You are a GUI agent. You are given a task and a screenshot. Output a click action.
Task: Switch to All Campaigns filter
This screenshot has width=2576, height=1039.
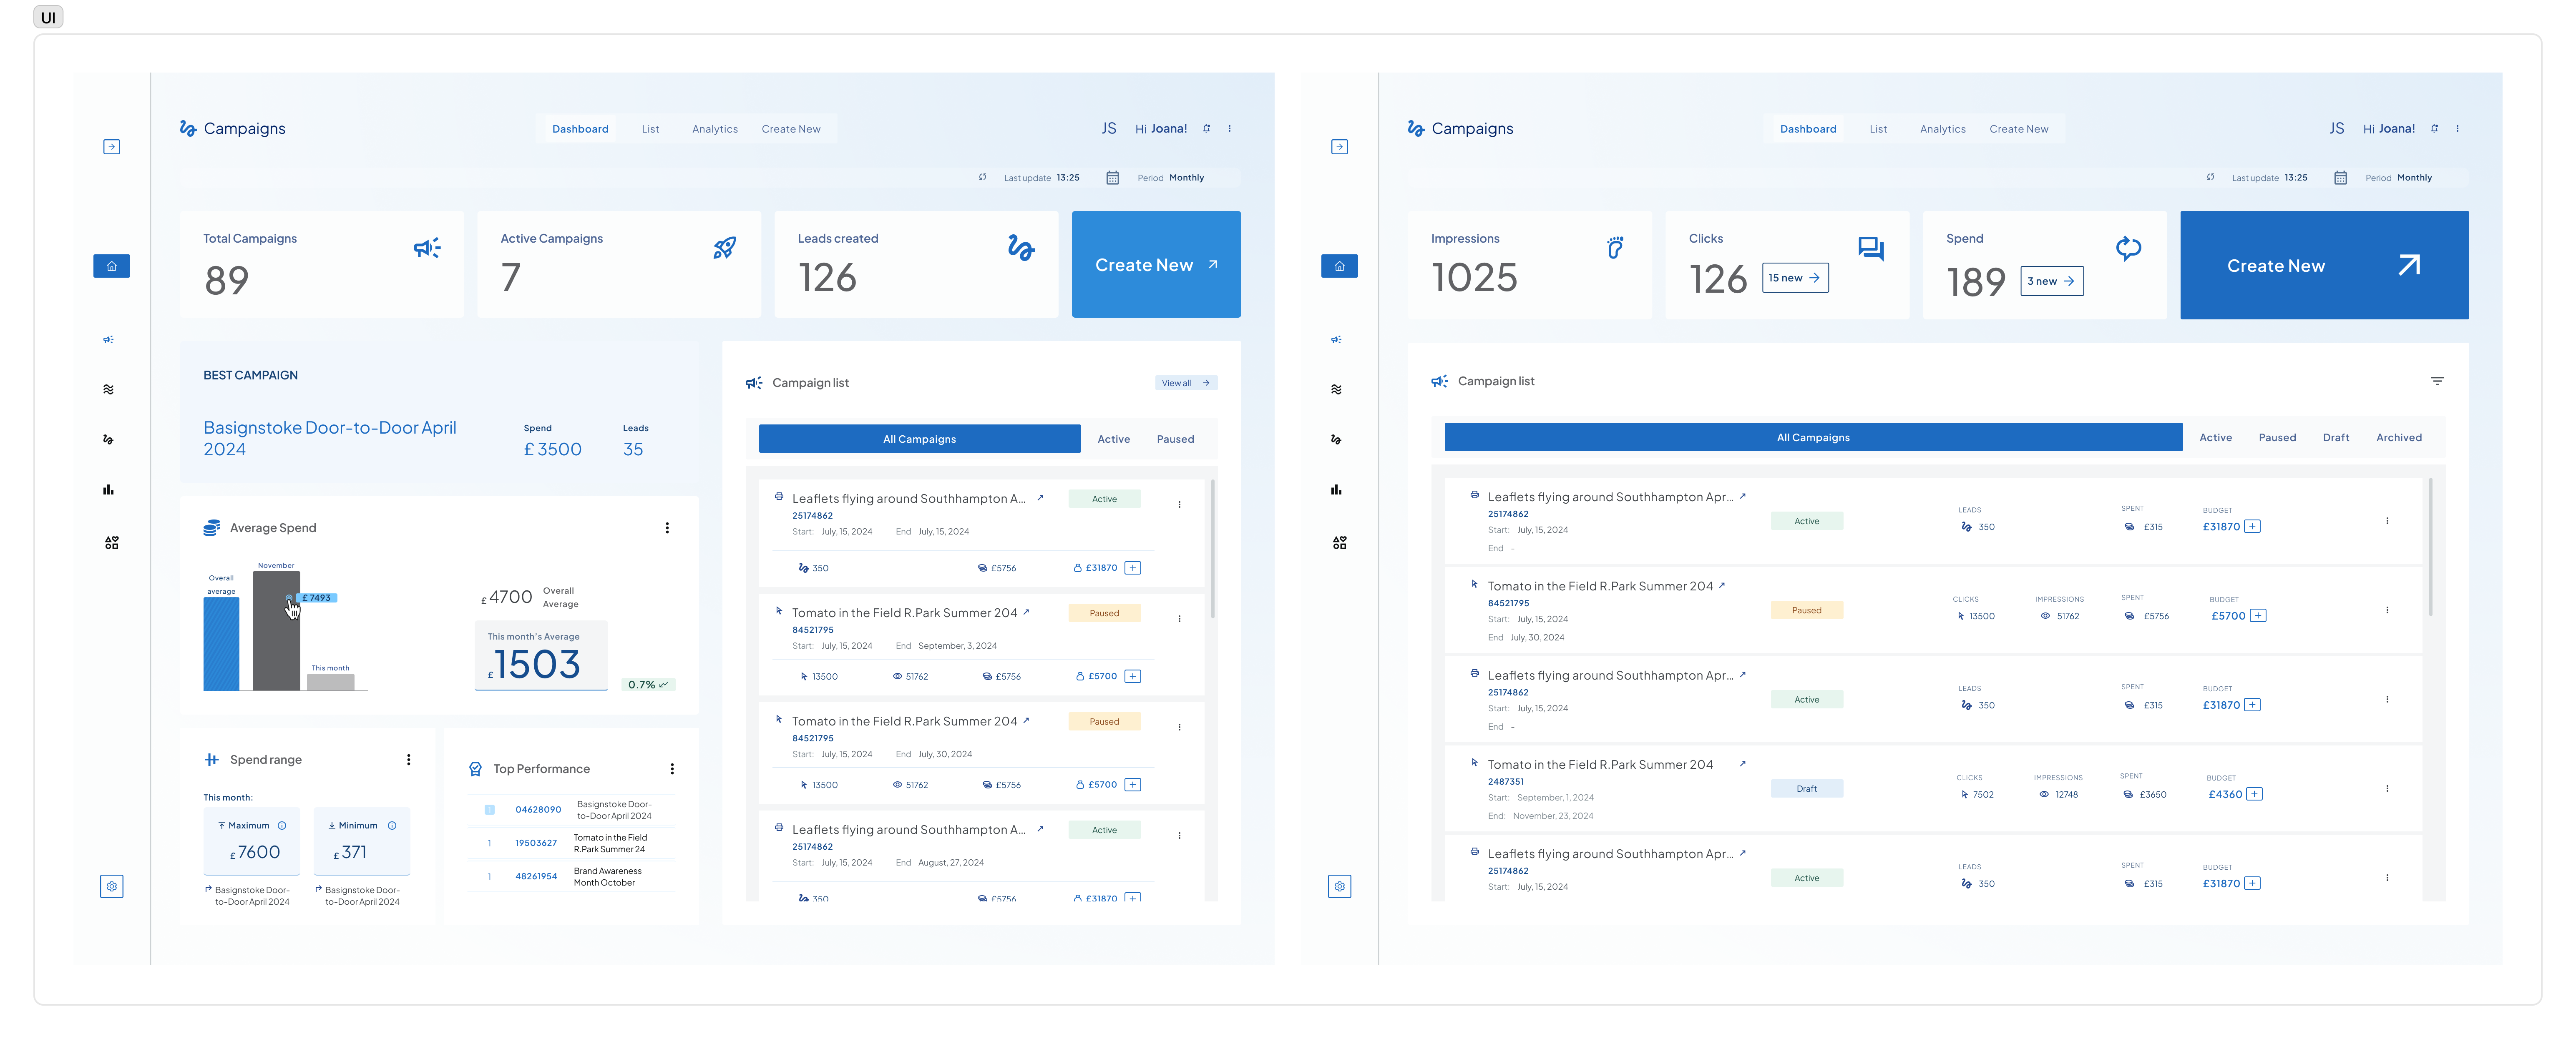click(919, 438)
